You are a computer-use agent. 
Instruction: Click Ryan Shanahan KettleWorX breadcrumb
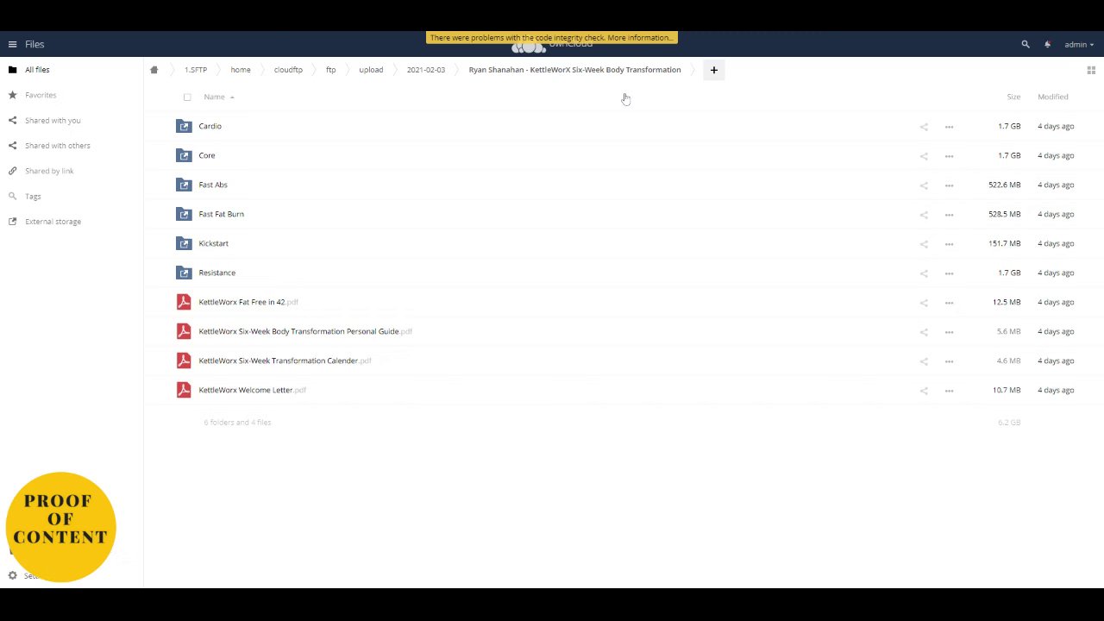click(574, 70)
